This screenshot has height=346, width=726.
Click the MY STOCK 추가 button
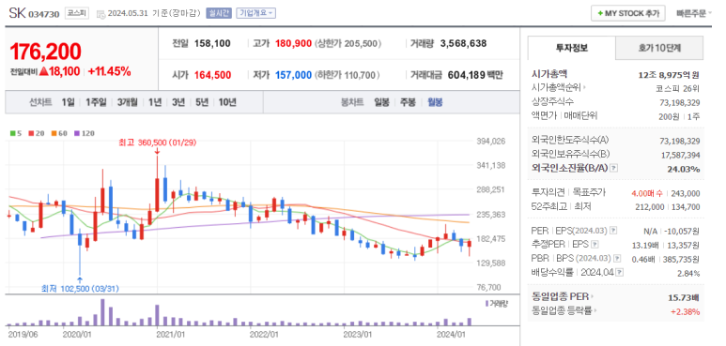coord(627,13)
